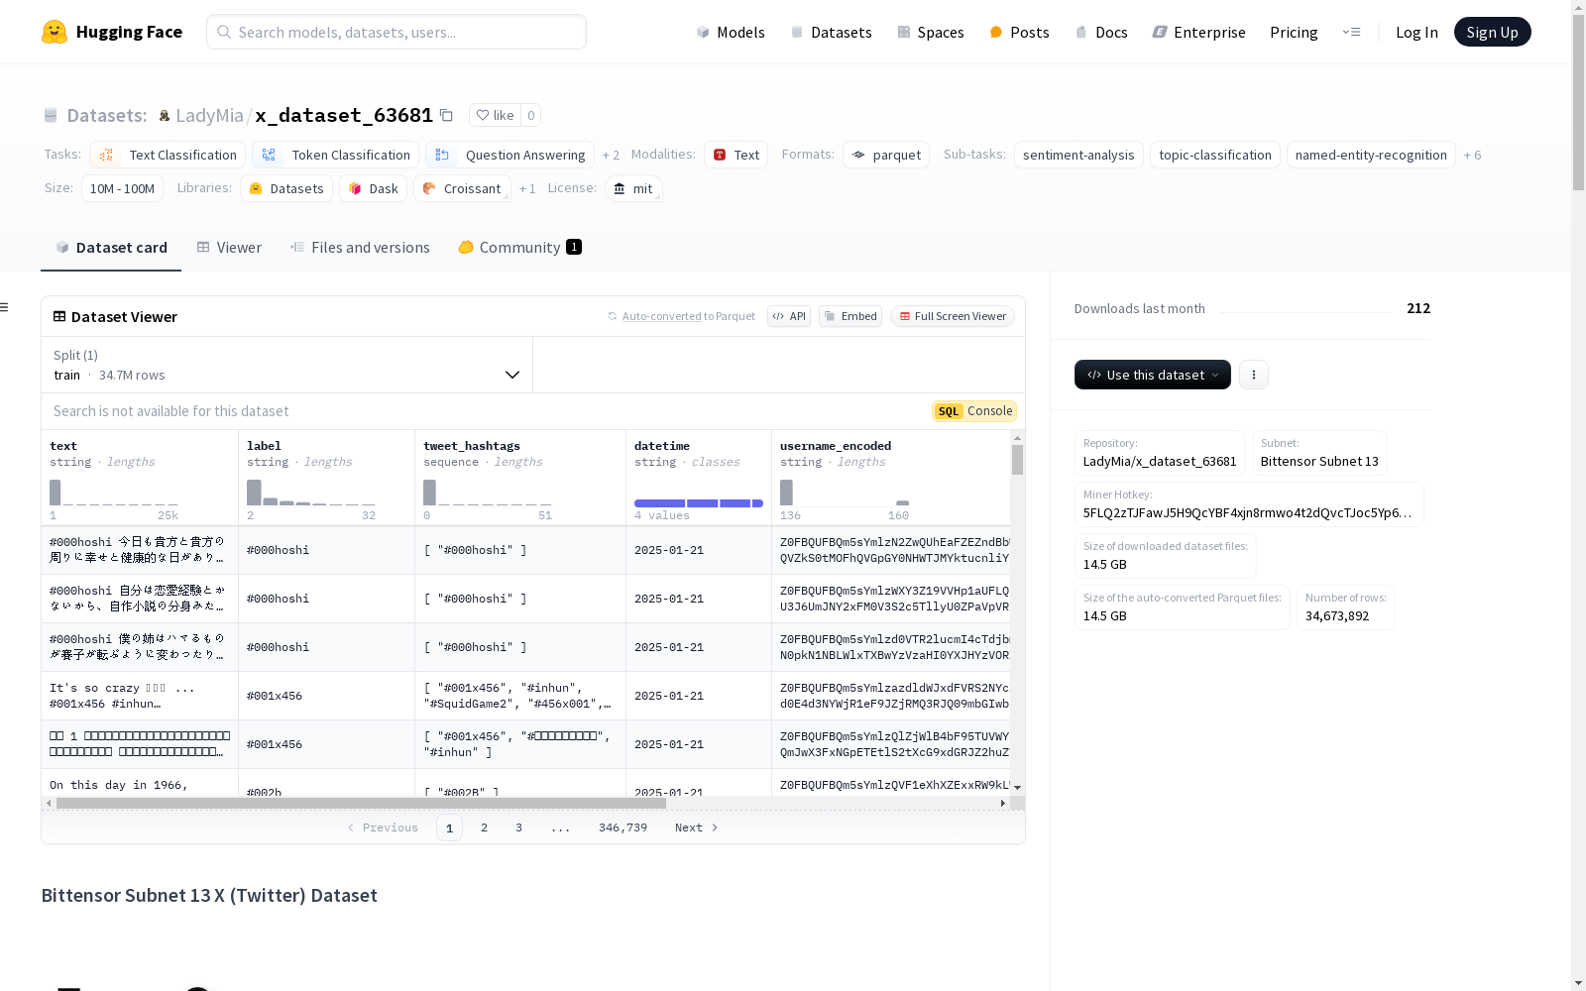Click the viewer horizontal scrollbar
The height and width of the screenshot is (991, 1586).
pos(361,803)
